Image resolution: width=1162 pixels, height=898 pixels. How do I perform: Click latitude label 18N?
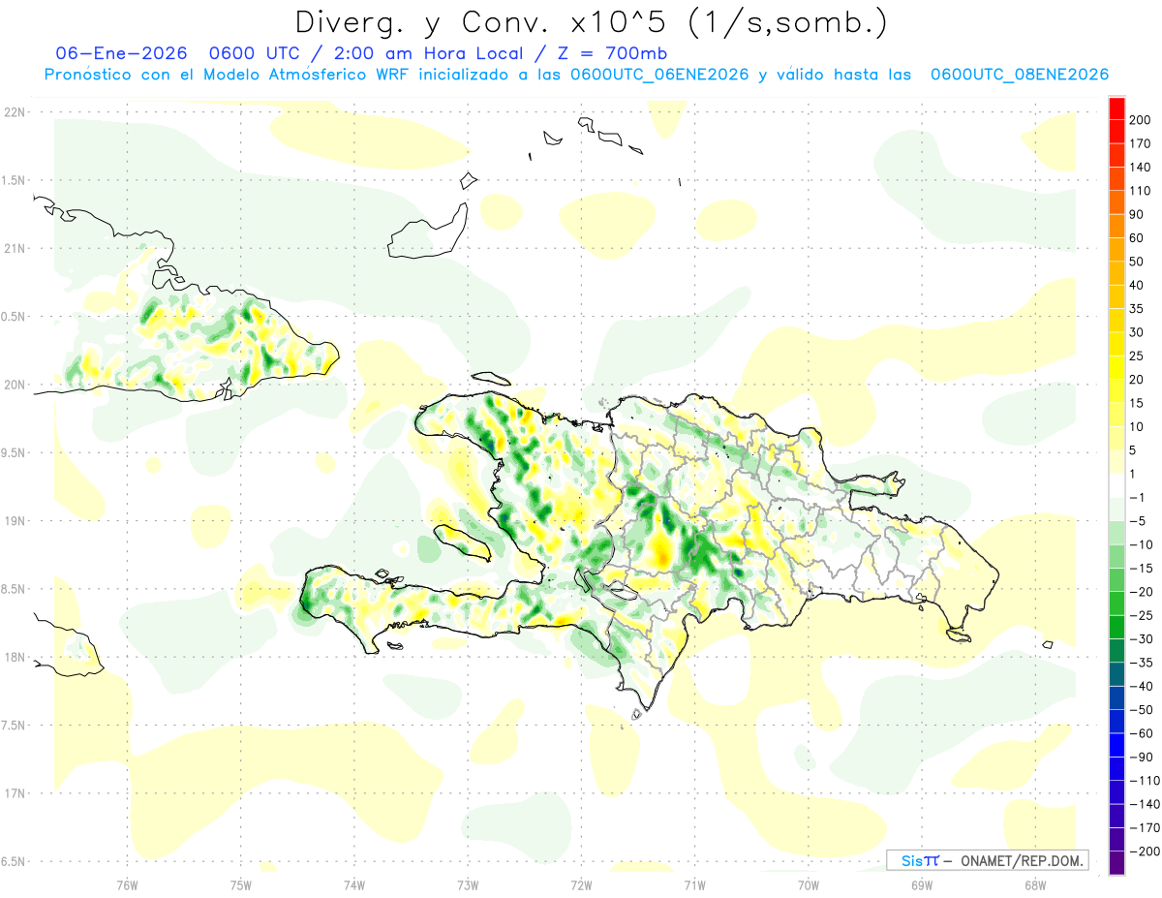tap(15, 658)
